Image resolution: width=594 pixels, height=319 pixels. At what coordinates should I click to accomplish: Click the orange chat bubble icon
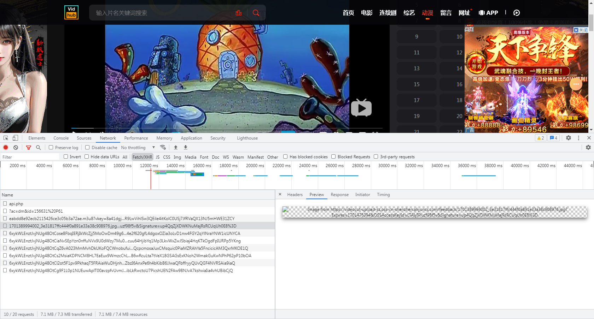tap(576, 84)
